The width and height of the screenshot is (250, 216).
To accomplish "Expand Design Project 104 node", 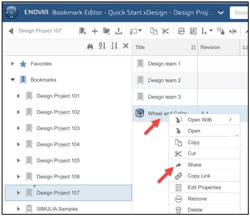I will pos(18,144).
